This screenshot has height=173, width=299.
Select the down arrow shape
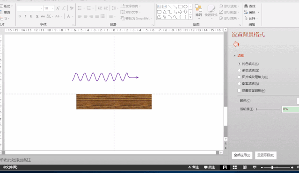pyautogui.click(x=185, y=12)
